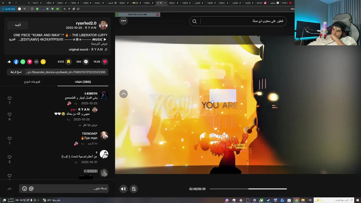
Task: Copy the video link button
Action: [x=16, y=72]
